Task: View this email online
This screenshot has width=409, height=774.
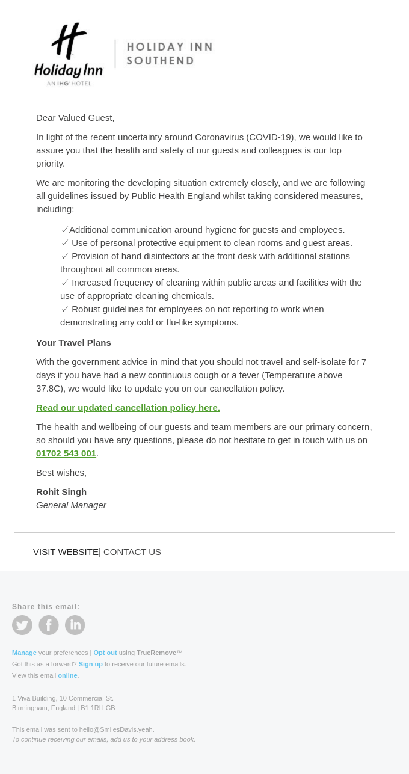Action: [67, 675]
